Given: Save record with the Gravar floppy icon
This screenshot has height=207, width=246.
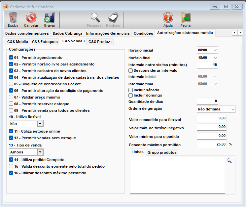Looking at the screenshot, I should [50, 18].
